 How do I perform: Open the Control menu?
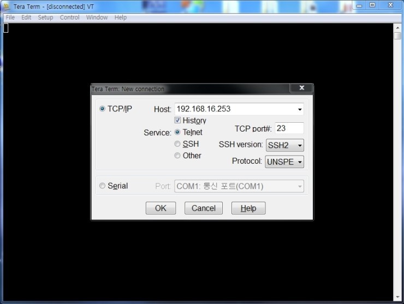(x=69, y=17)
